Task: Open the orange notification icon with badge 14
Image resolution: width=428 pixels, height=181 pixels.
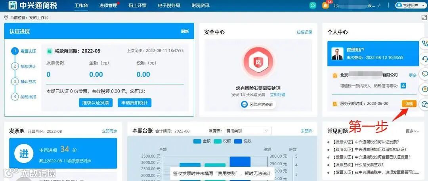Action: (325, 6)
